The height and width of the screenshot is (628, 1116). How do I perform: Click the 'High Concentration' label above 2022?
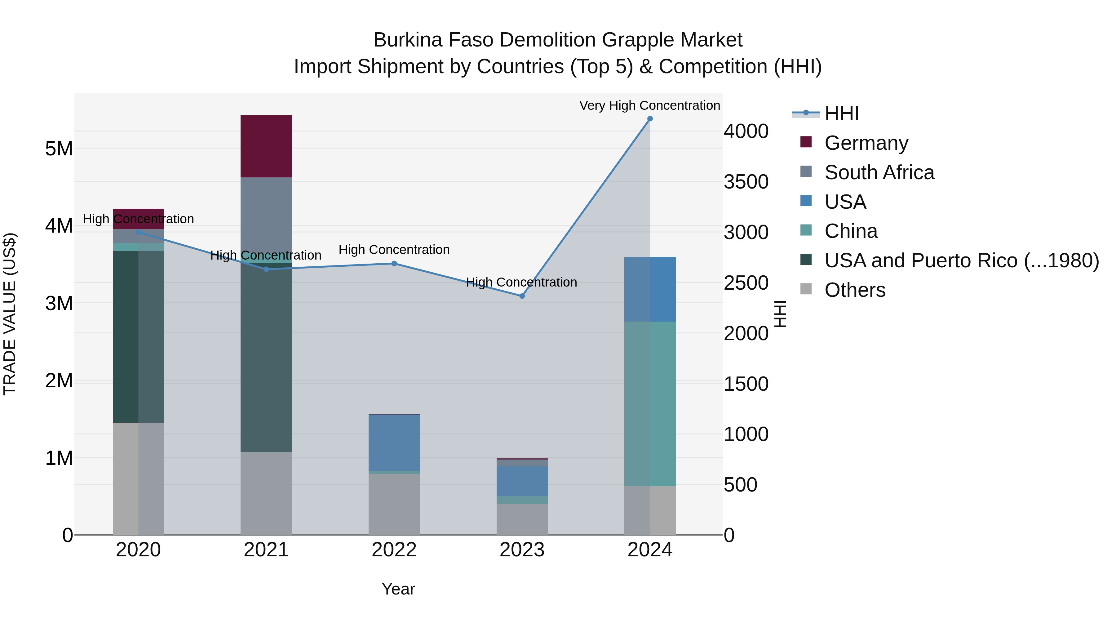click(394, 250)
